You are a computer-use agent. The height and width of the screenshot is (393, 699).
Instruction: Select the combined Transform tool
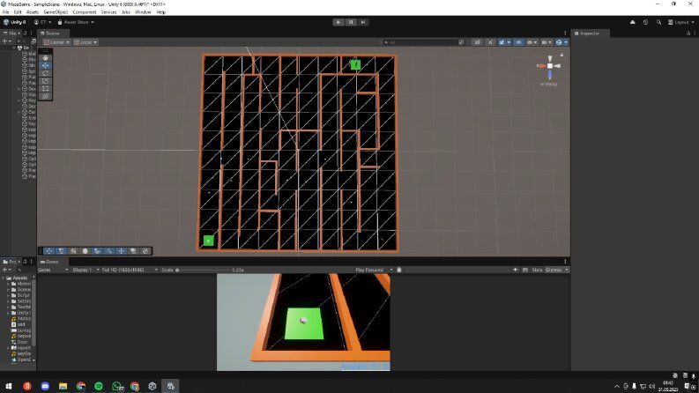pyautogui.click(x=46, y=96)
